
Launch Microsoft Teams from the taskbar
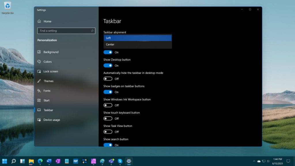pyautogui.click(x=111, y=161)
